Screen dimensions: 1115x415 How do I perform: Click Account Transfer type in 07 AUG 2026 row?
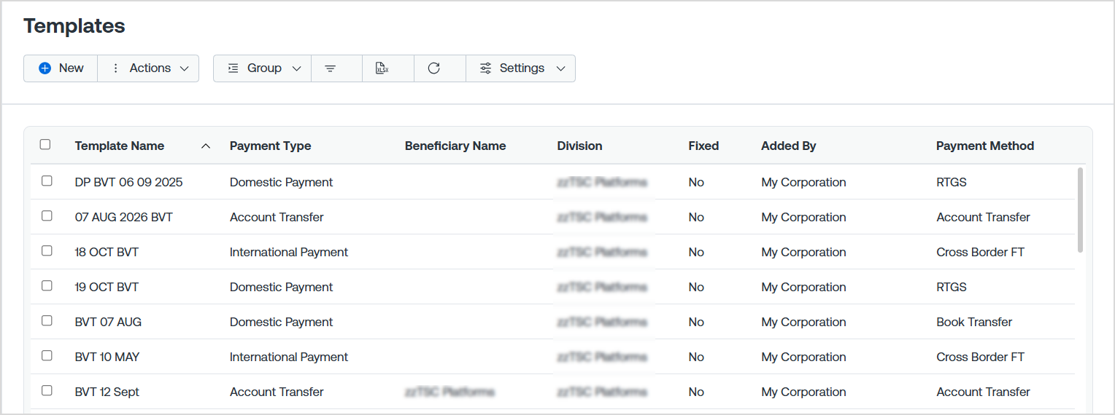pos(277,218)
